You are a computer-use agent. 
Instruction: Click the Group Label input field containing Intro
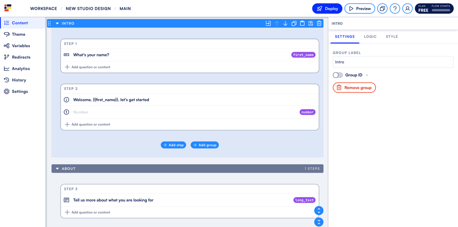coord(393,62)
